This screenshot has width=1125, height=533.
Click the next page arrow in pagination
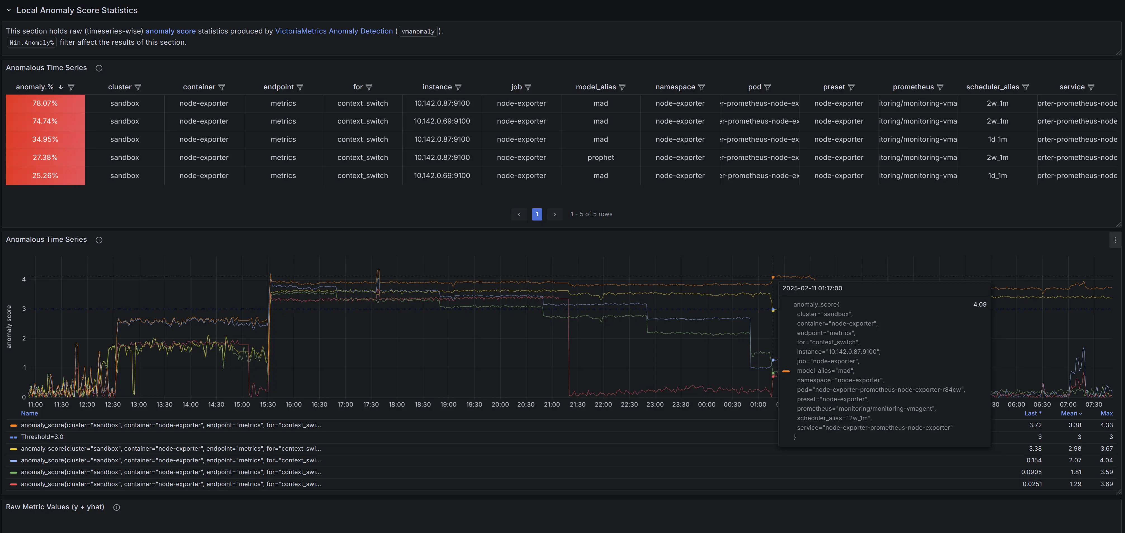coord(555,214)
